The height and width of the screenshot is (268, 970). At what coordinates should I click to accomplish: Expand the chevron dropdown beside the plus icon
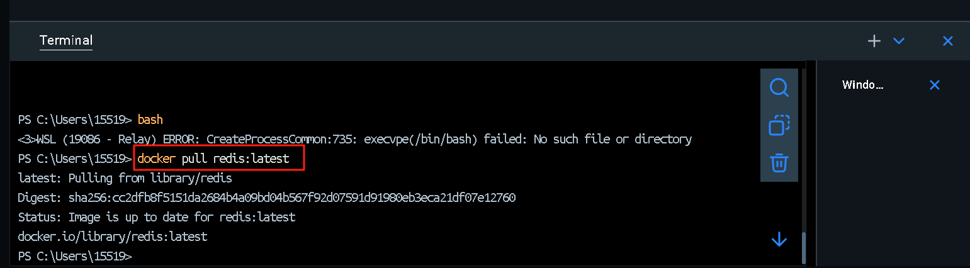(899, 41)
